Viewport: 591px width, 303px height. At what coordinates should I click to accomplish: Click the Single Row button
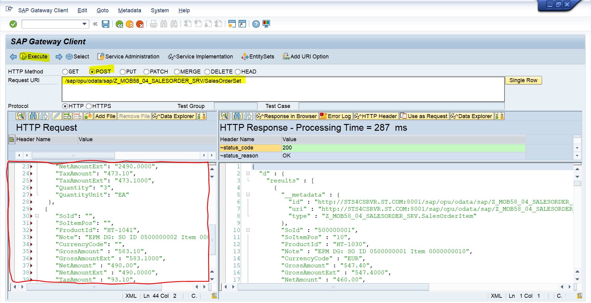coord(523,80)
